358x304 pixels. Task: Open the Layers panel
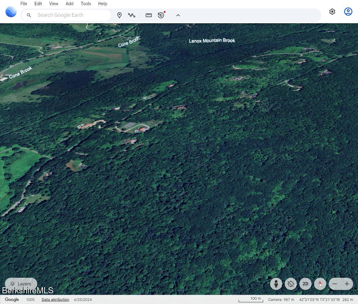21,284
